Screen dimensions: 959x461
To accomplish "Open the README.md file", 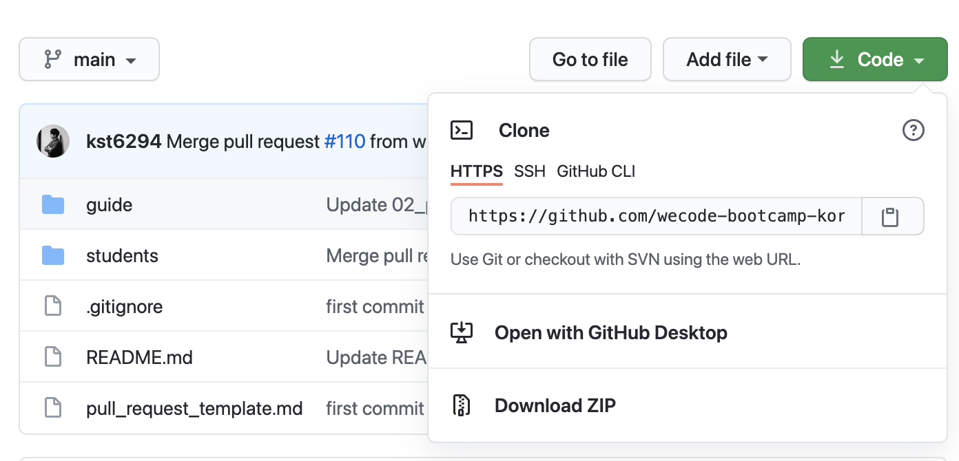I will pos(139,357).
